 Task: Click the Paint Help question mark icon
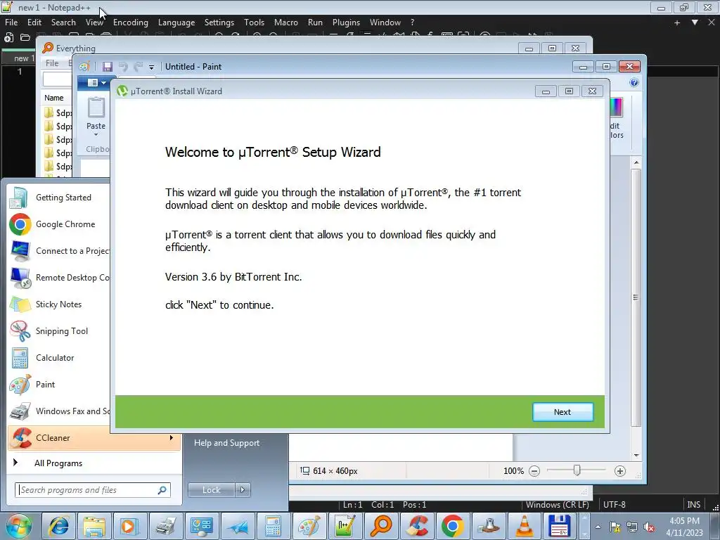pyautogui.click(x=634, y=83)
